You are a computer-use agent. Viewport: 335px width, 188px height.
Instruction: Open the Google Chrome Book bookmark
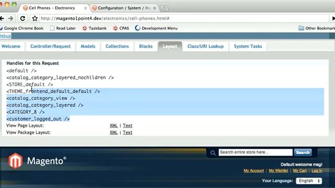pos(21,28)
